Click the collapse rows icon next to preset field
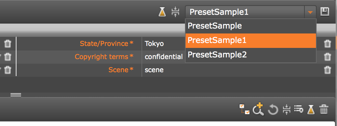Viewport: 337px width, 126px height. pyautogui.click(x=175, y=12)
